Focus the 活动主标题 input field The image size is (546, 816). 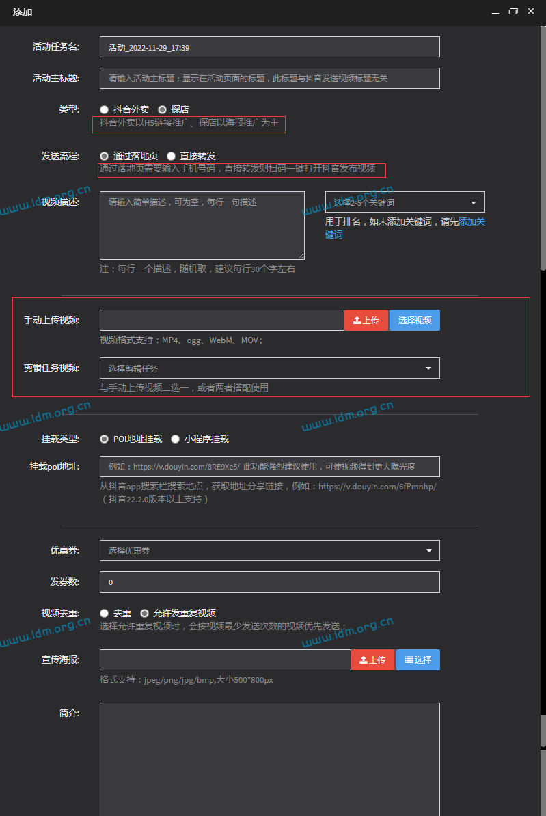coord(270,78)
